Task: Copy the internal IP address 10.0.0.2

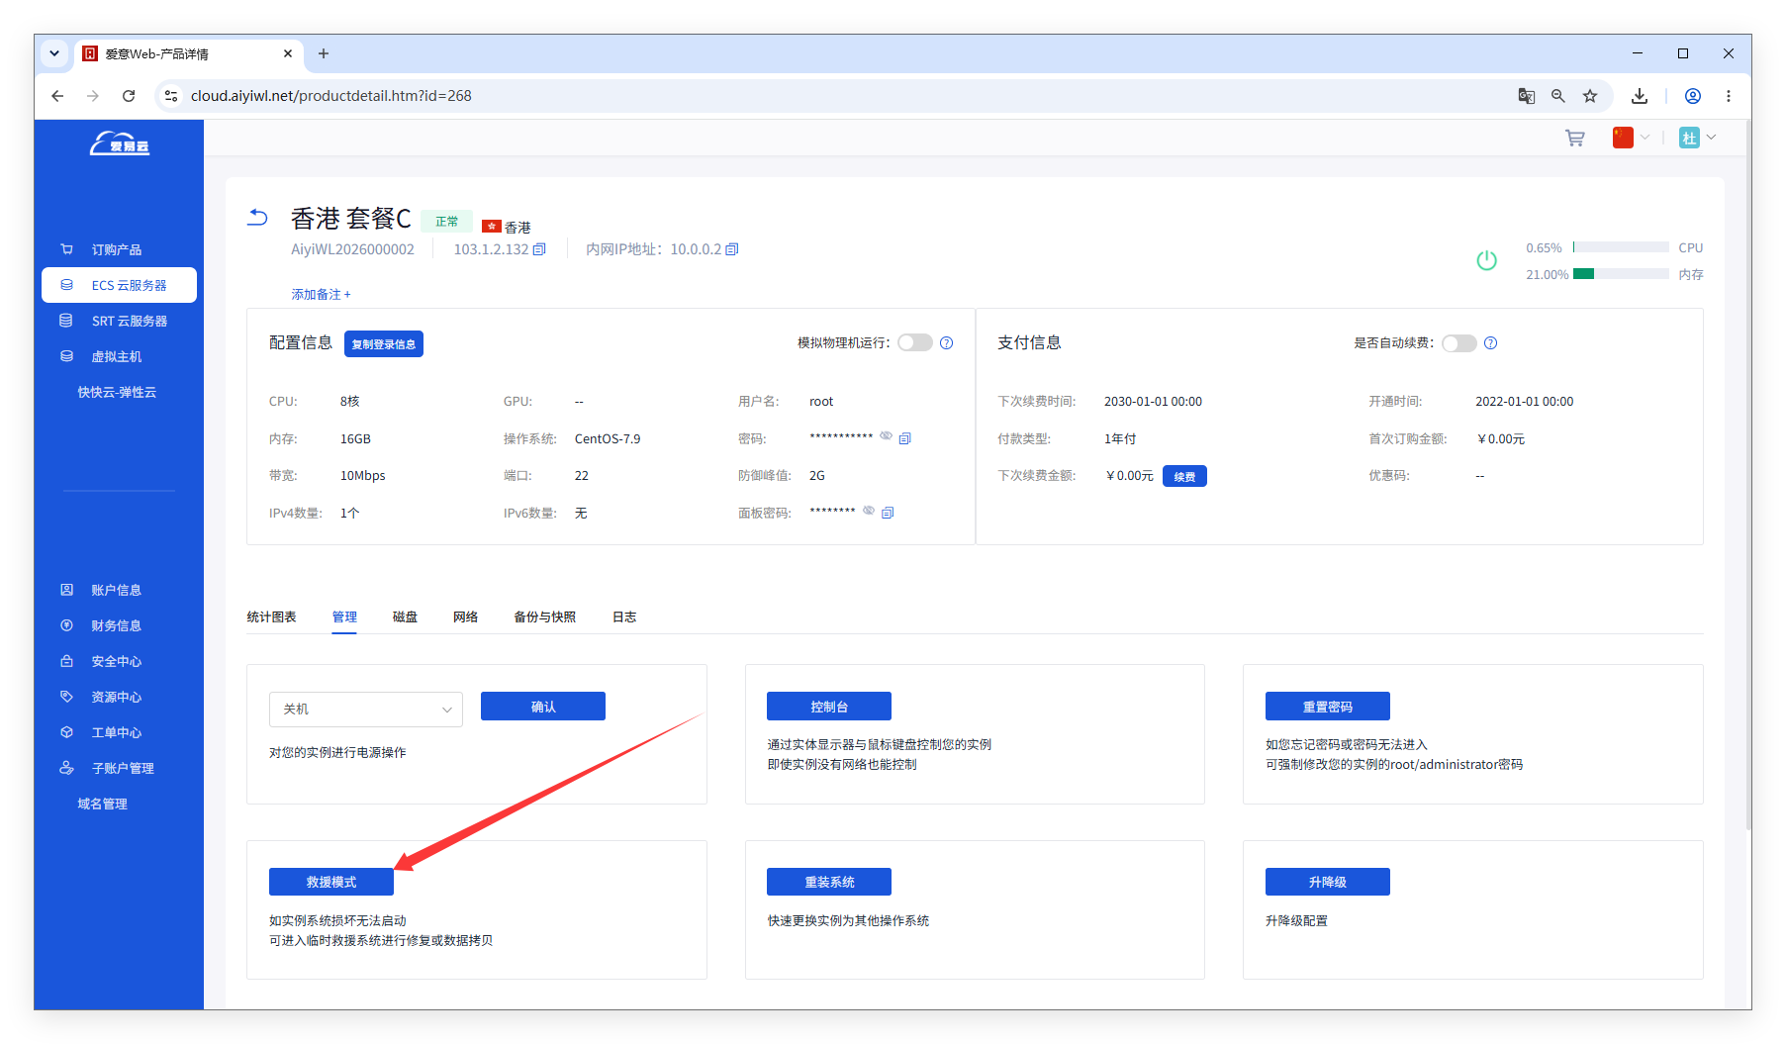Action: point(732,249)
